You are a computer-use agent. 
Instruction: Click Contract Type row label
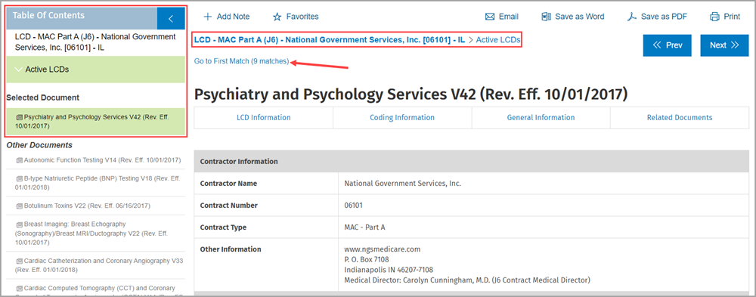coord(223,227)
